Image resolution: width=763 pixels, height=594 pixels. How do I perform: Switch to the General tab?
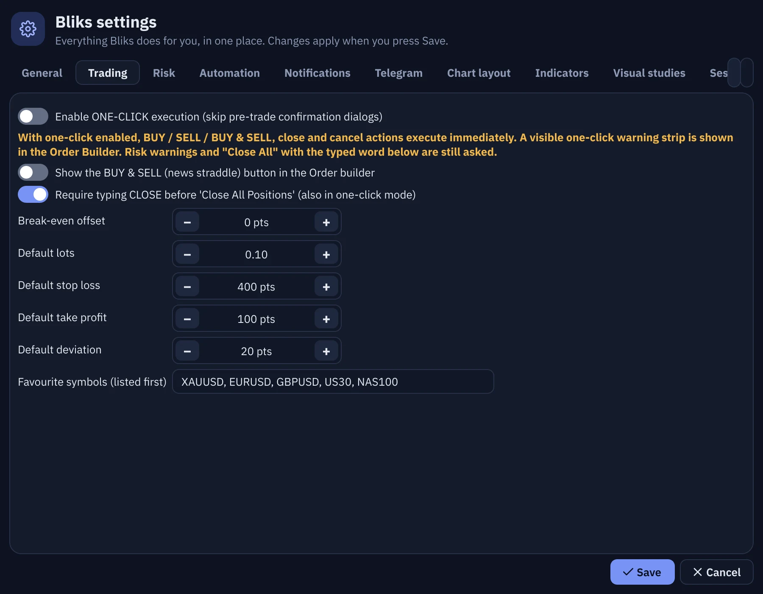(x=42, y=73)
